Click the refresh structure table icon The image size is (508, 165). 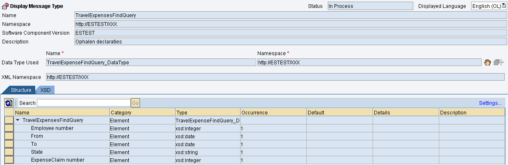[9, 103]
